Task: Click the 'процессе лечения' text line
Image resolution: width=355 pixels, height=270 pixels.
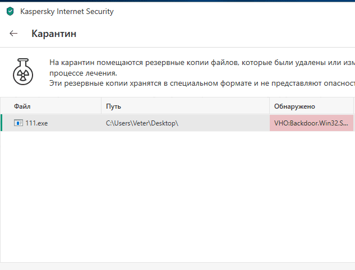Action: click(x=83, y=73)
